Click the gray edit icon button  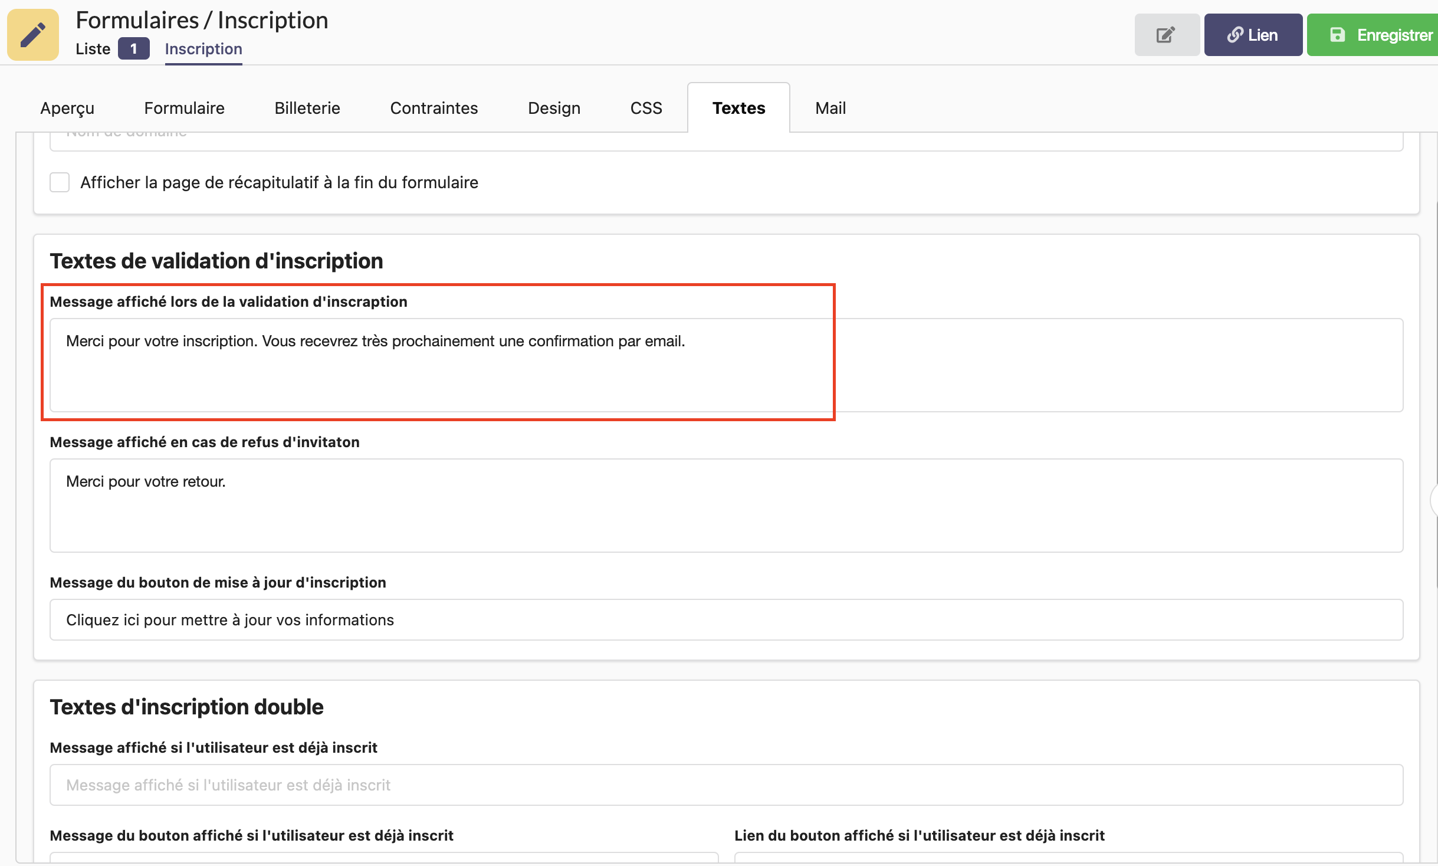pyautogui.click(x=1166, y=35)
